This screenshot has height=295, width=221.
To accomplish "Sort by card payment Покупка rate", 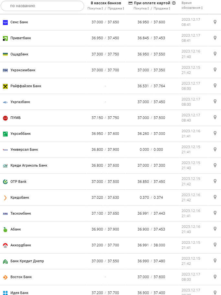I will click(141, 8).
